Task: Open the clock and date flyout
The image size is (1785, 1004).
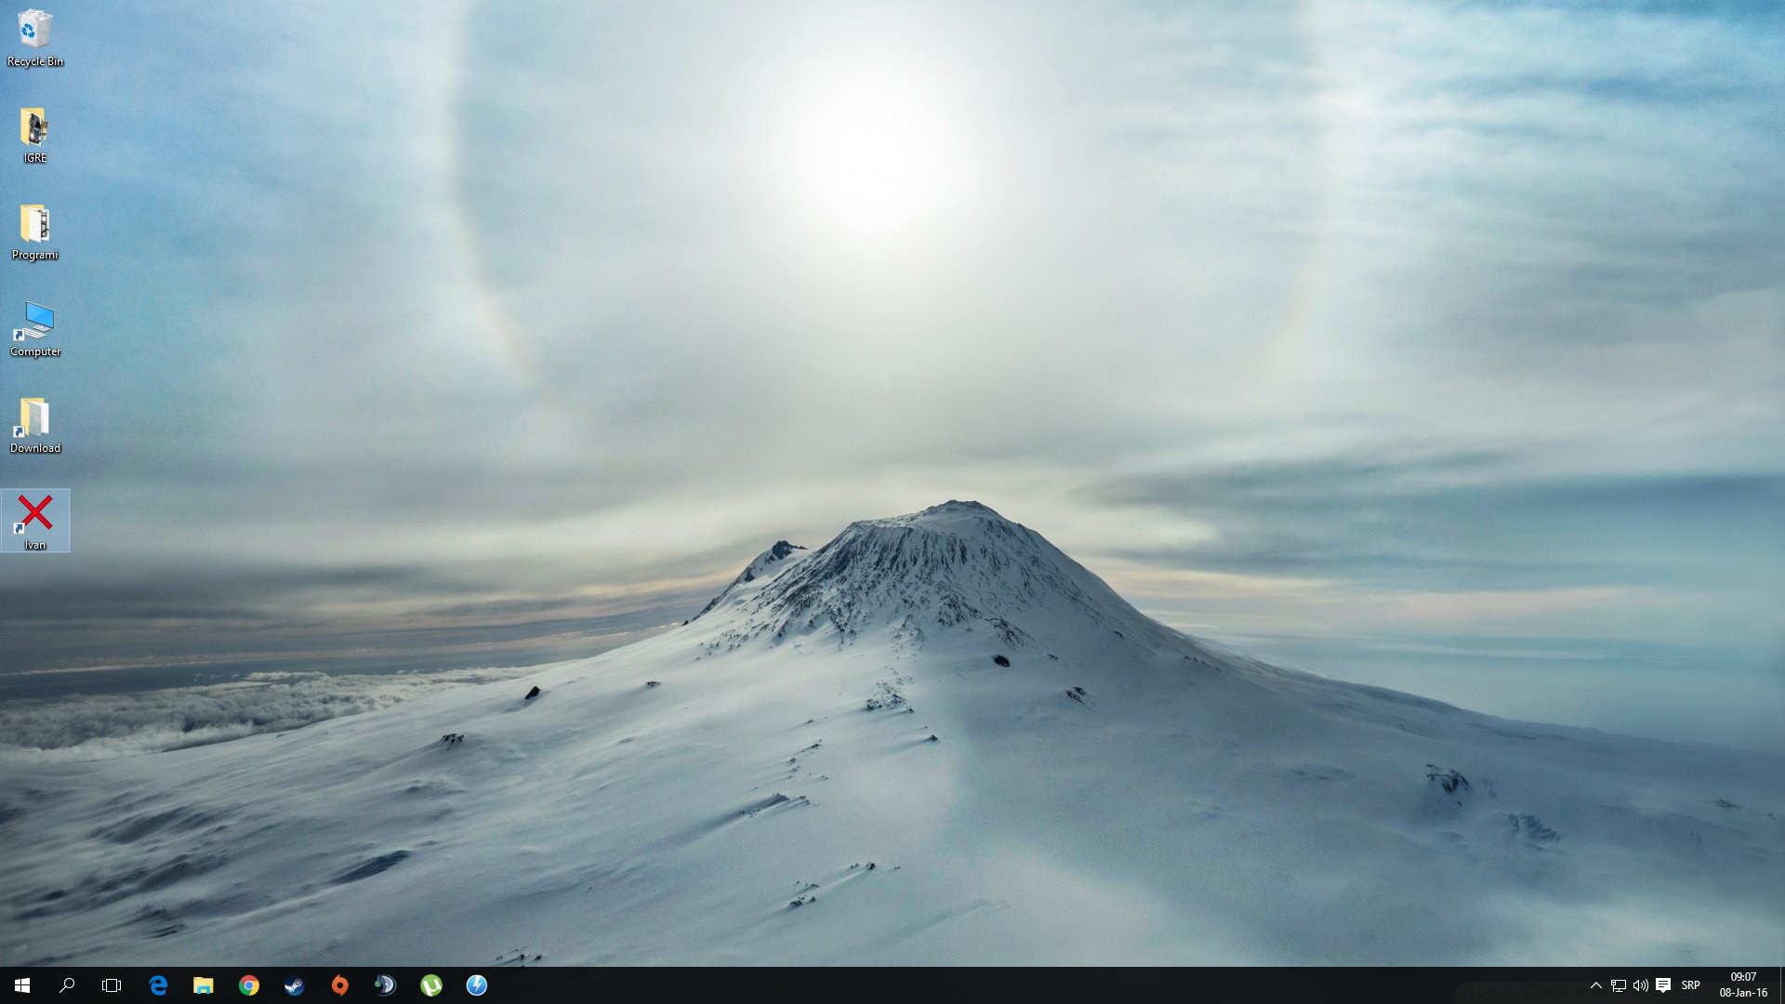Action: 1743,985
